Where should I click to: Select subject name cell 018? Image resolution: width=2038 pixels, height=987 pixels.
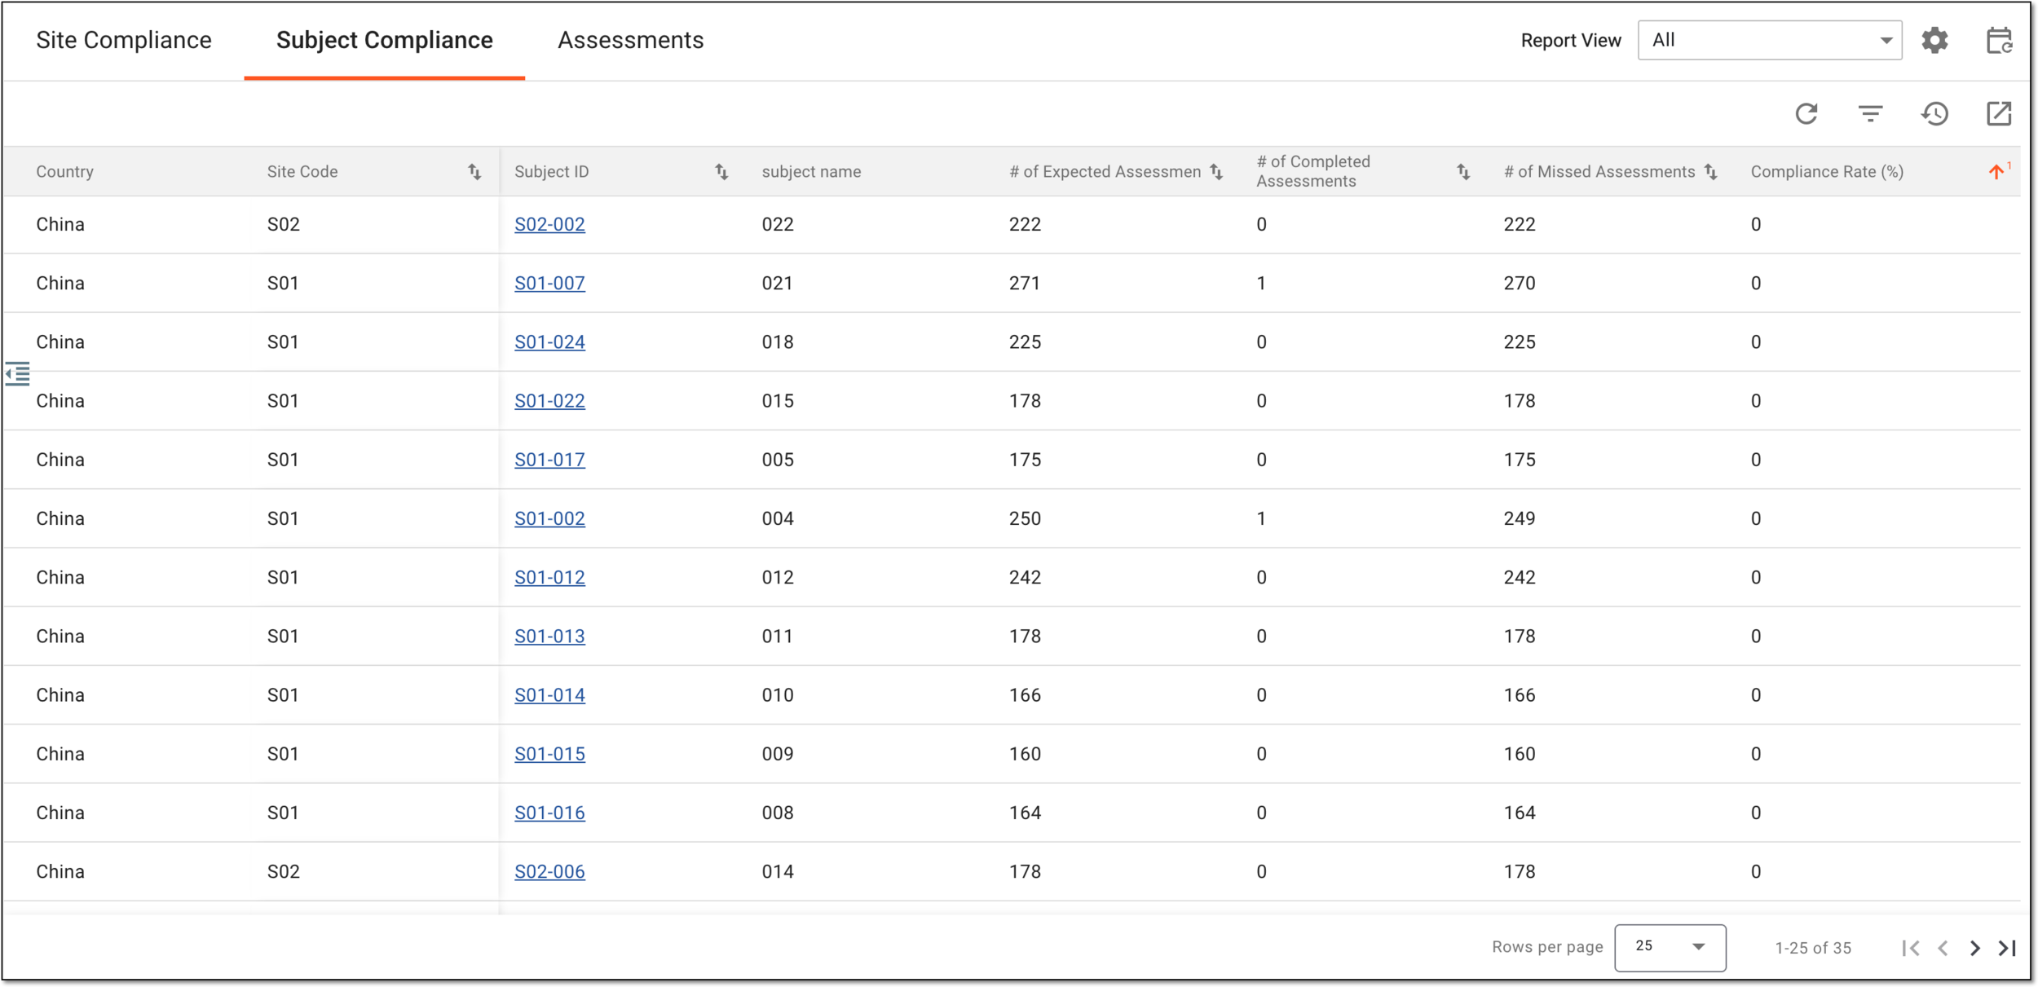click(x=778, y=341)
